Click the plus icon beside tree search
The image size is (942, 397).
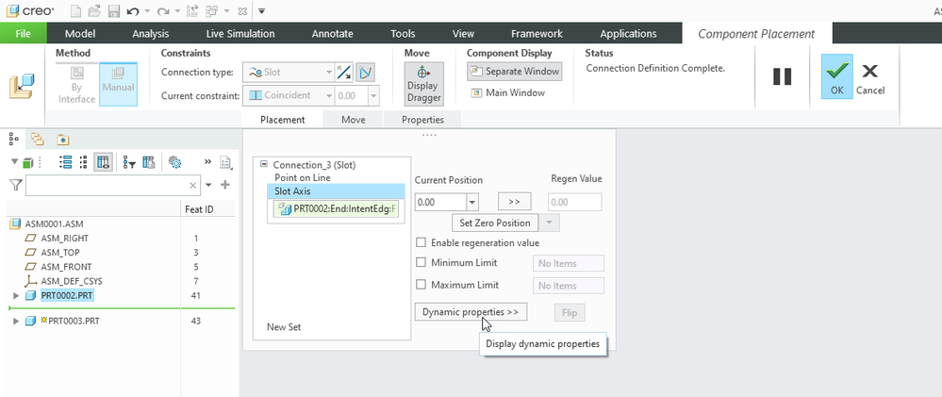pyautogui.click(x=225, y=185)
